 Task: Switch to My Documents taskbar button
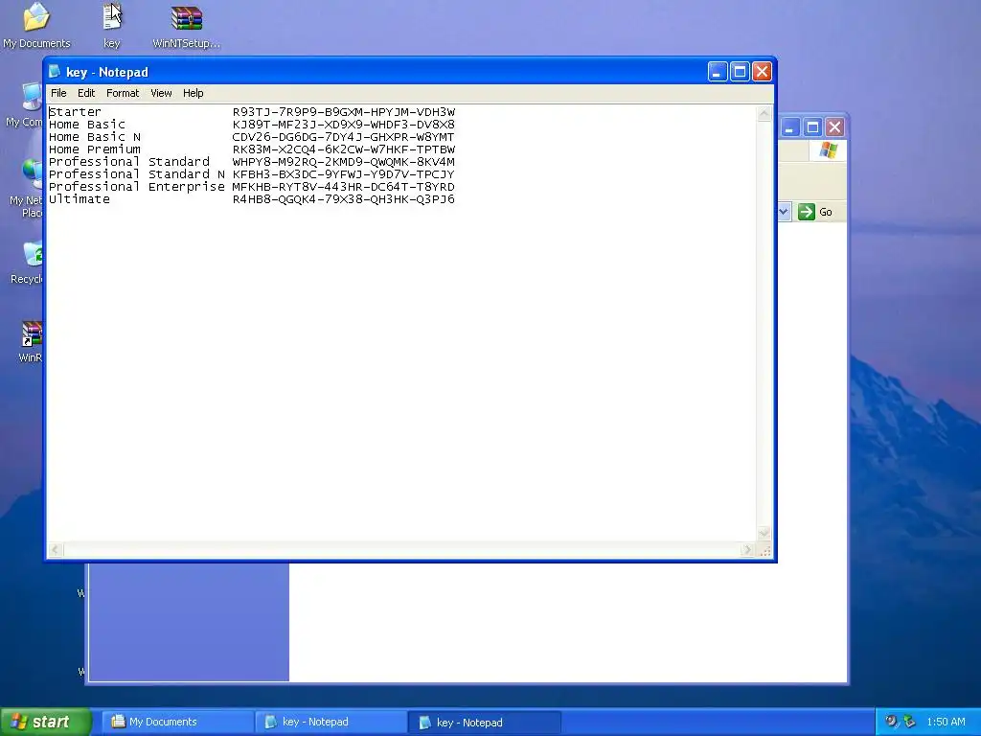(177, 723)
